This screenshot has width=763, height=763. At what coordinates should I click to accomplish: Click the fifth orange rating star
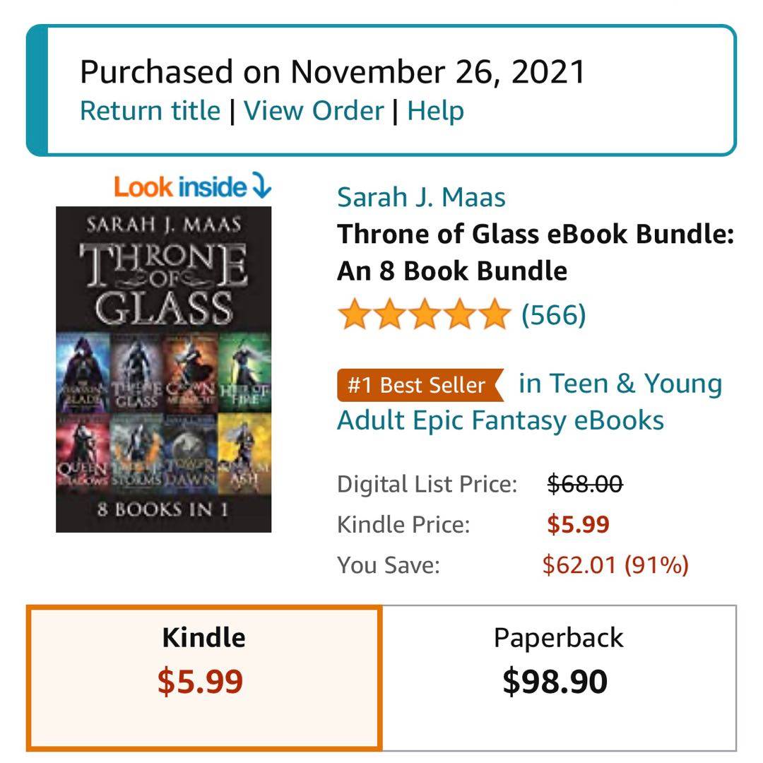pyautogui.click(x=493, y=315)
